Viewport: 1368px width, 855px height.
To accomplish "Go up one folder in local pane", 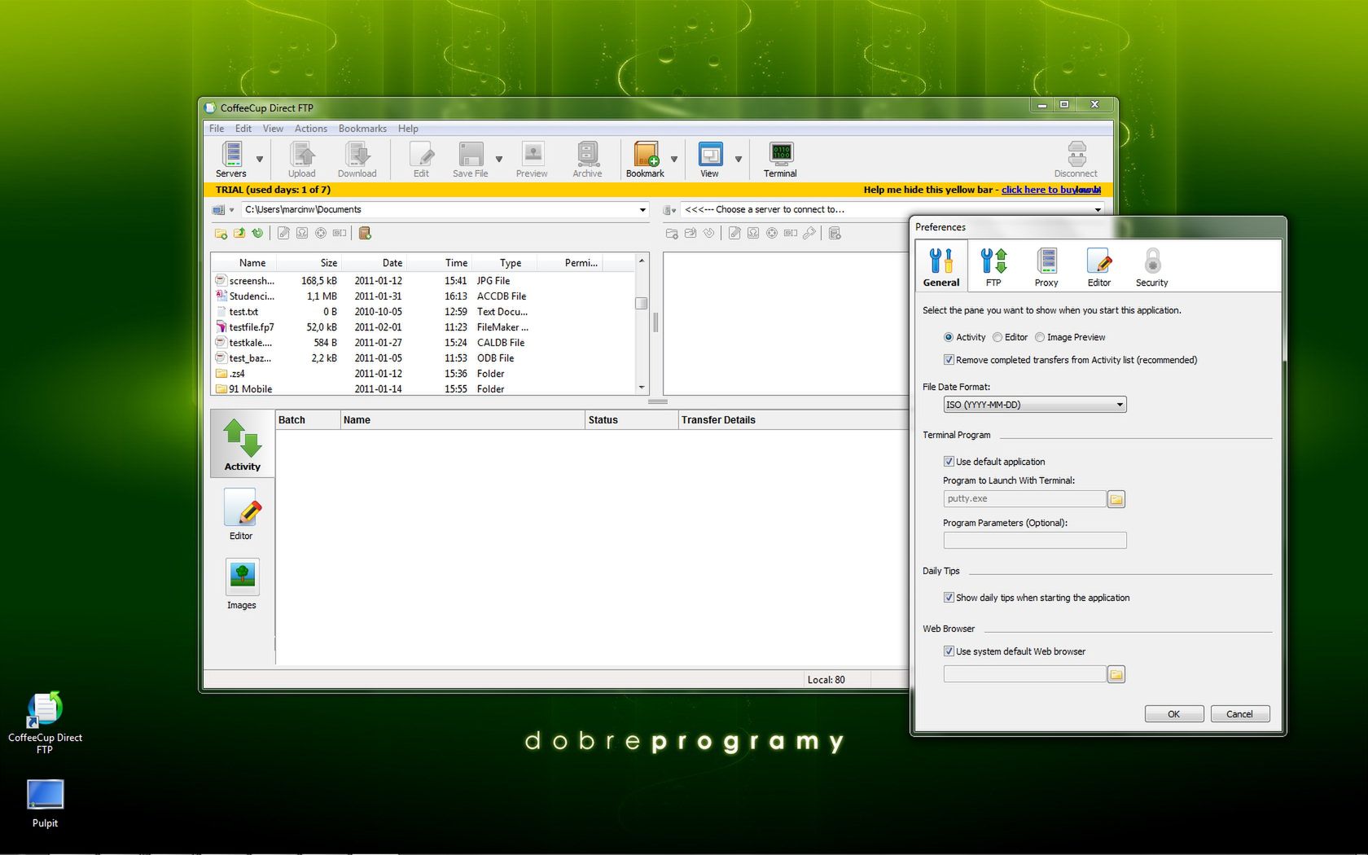I will tap(239, 234).
